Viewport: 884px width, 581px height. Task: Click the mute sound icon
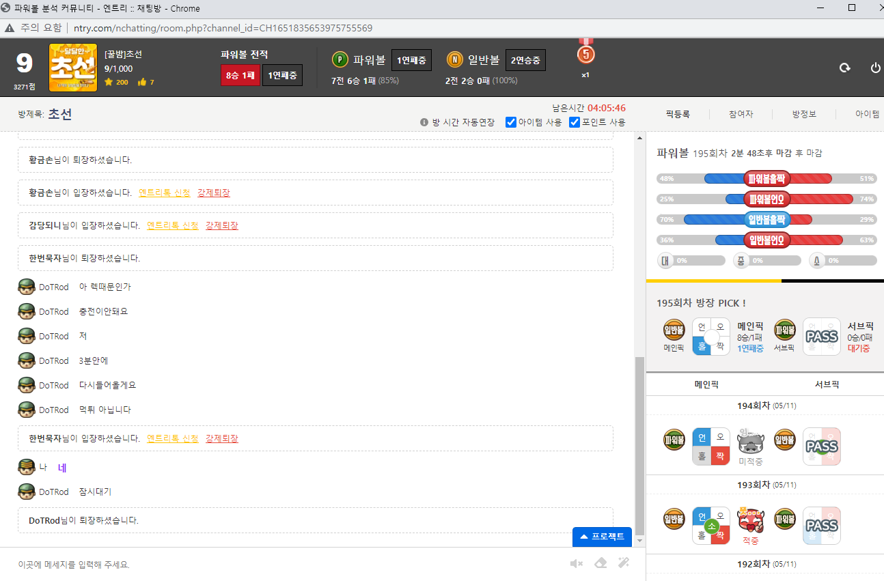tap(577, 563)
